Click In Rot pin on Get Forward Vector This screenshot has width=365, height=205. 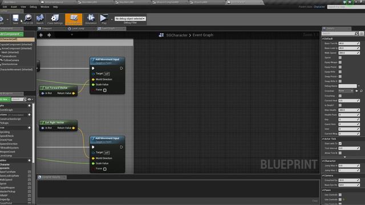tap(43, 93)
